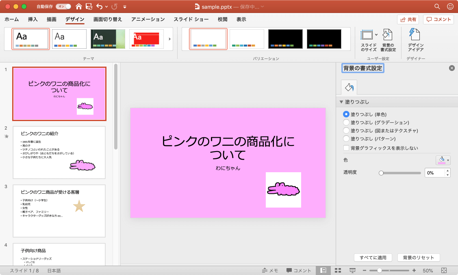Expand the theme gallery arrow
This screenshot has height=275, width=458.
click(169, 39)
